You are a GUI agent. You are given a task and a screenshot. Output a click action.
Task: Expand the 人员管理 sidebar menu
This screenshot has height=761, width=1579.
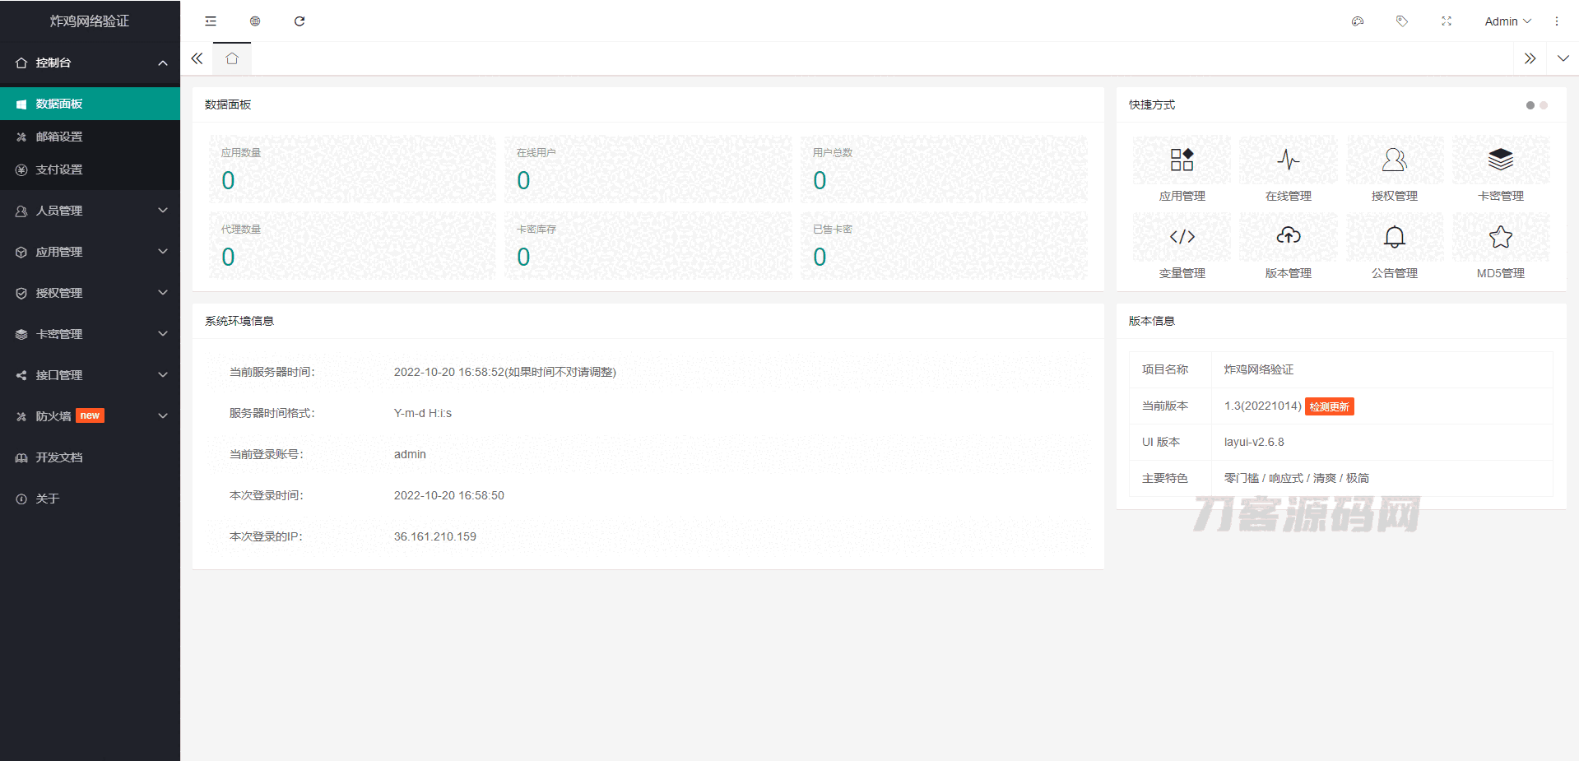[90, 211]
